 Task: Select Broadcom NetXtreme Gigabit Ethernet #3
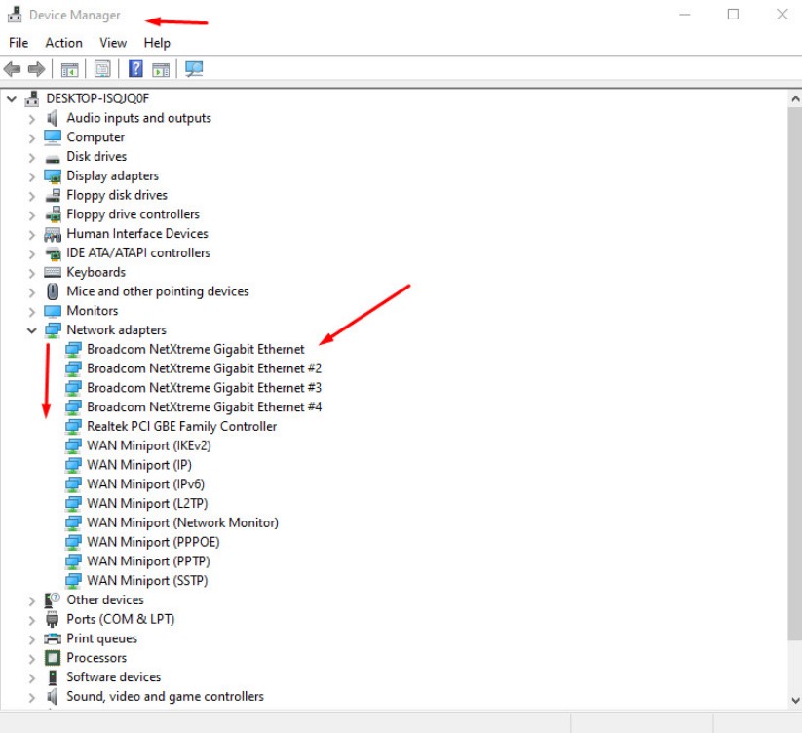[x=204, y=388]
